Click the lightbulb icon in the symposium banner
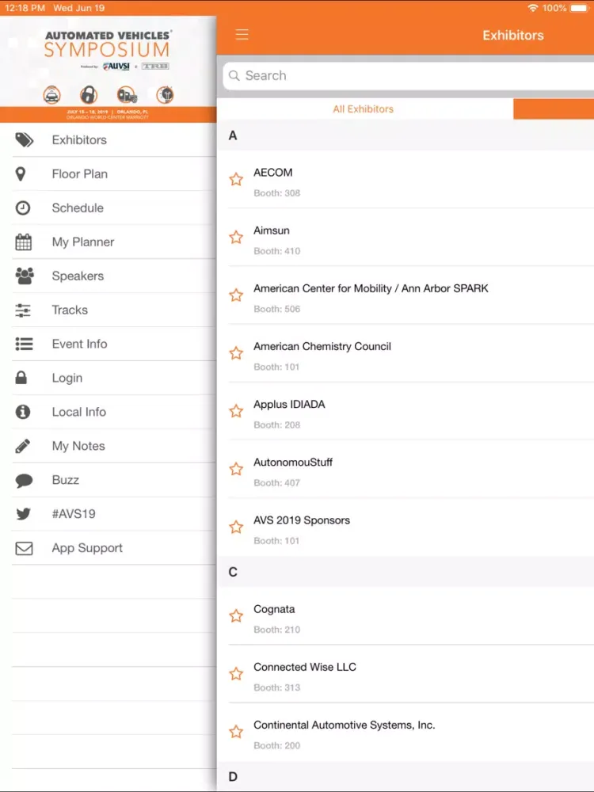594x792 pixels. (165, 94)
